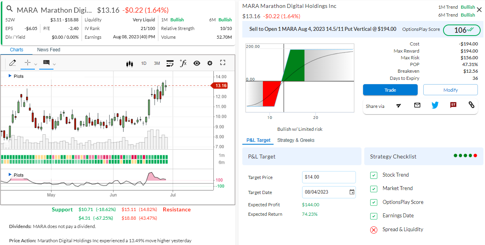Share the trade on StockTwits

click(453, 105)
